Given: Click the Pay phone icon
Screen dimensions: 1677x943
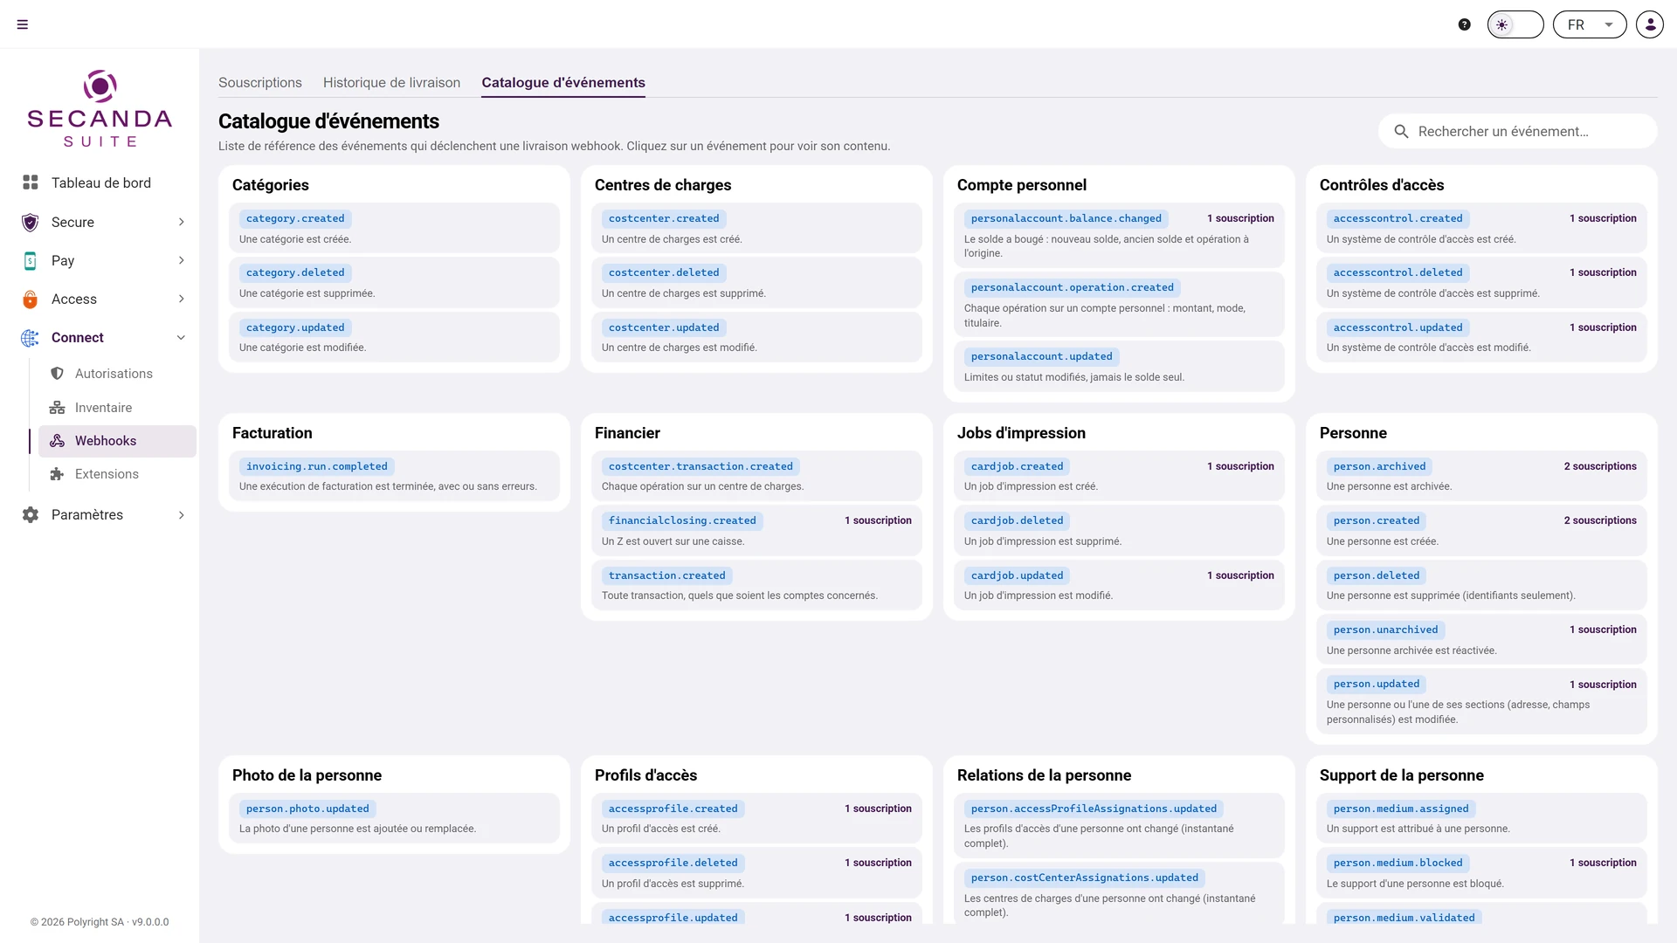Looking at the screenshot, I should [31, 260].
